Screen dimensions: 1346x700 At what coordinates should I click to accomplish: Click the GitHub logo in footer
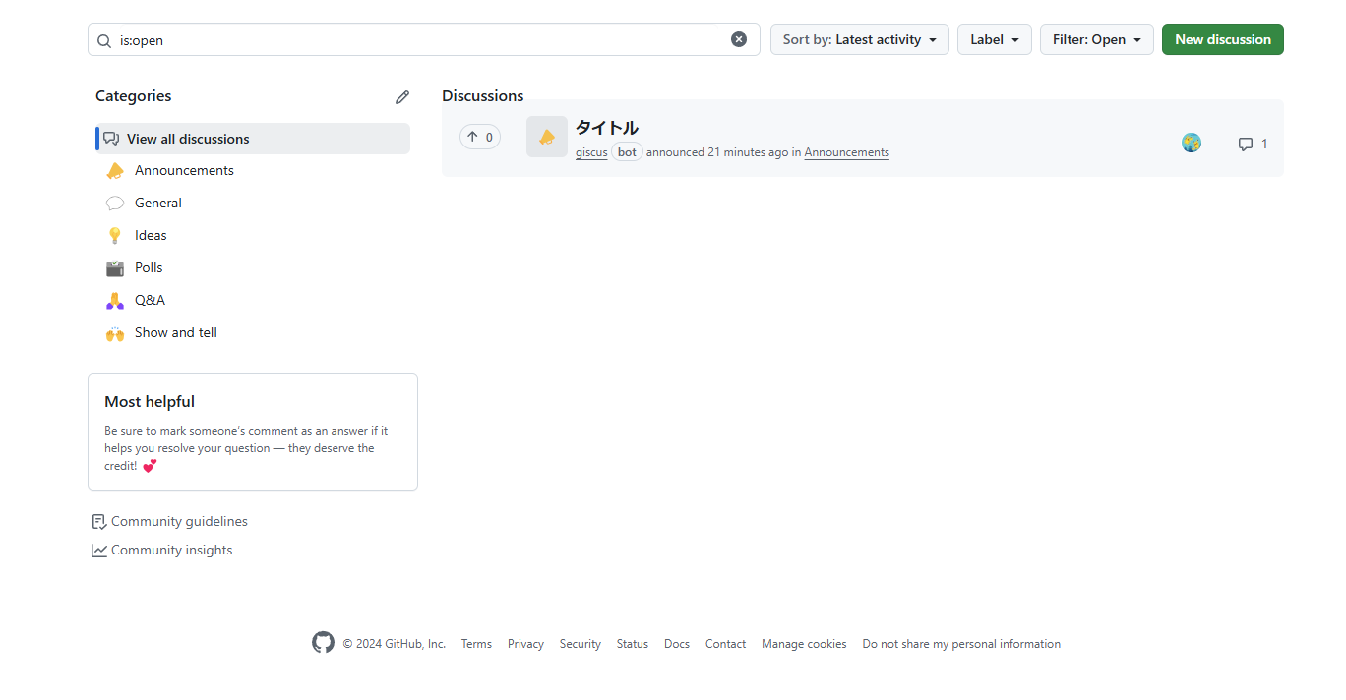tap(323, 643)
